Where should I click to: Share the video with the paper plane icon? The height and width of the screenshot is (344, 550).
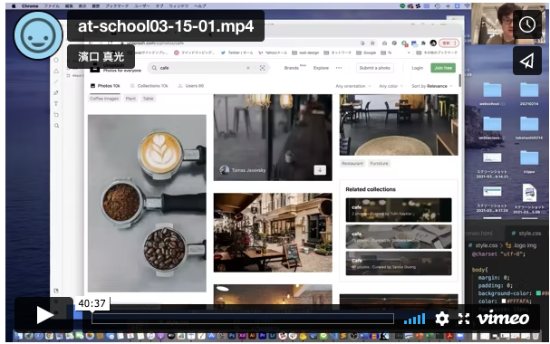[527, 61]
